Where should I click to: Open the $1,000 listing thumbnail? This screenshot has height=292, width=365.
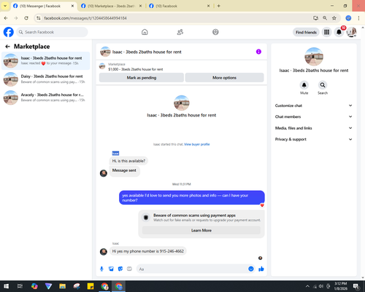tap(102, 66)
